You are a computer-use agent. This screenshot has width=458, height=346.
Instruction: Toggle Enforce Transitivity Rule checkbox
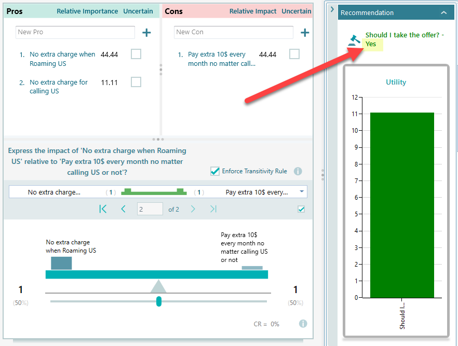pyautogui.click(x=214, y=171)
